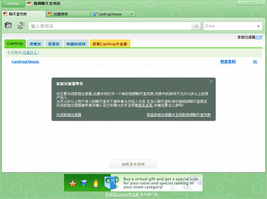The width and height of the screenshot is (267, 199).
Task: Minimize the Camfrog window
Action: [242, 3]
